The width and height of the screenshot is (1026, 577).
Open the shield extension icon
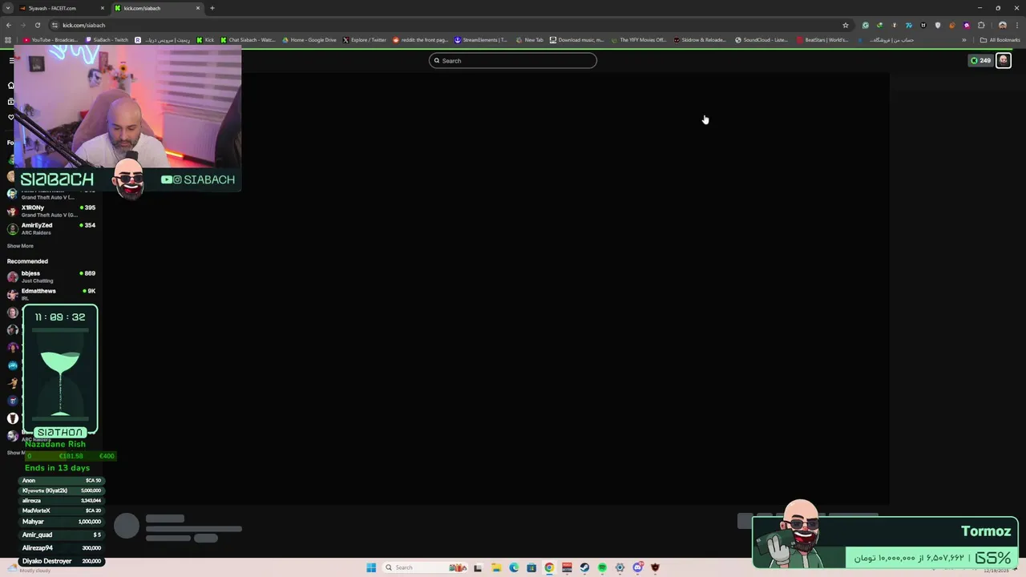938,25
